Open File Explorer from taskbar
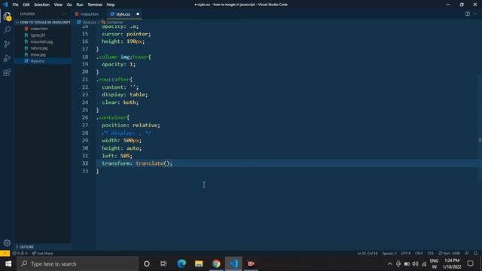This screenshot has height=271, width=482. click(x=199, y=263)
